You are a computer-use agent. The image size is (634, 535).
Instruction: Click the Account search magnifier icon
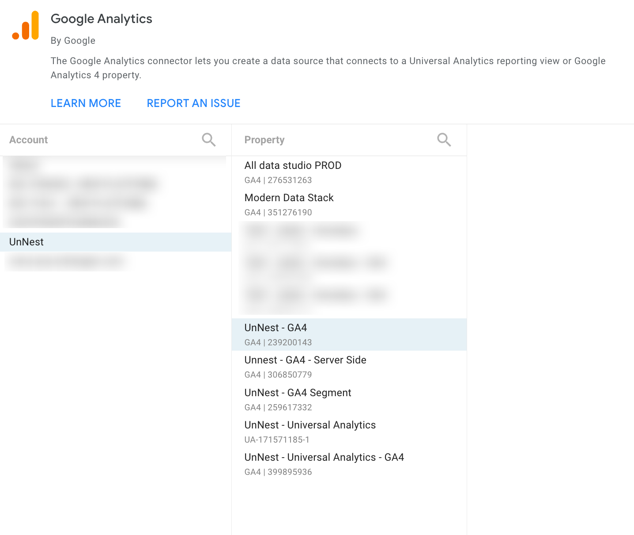click(x=209, y=140)
